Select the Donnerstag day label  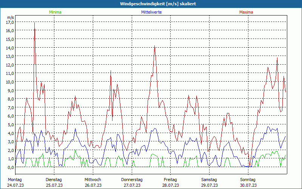132,180
